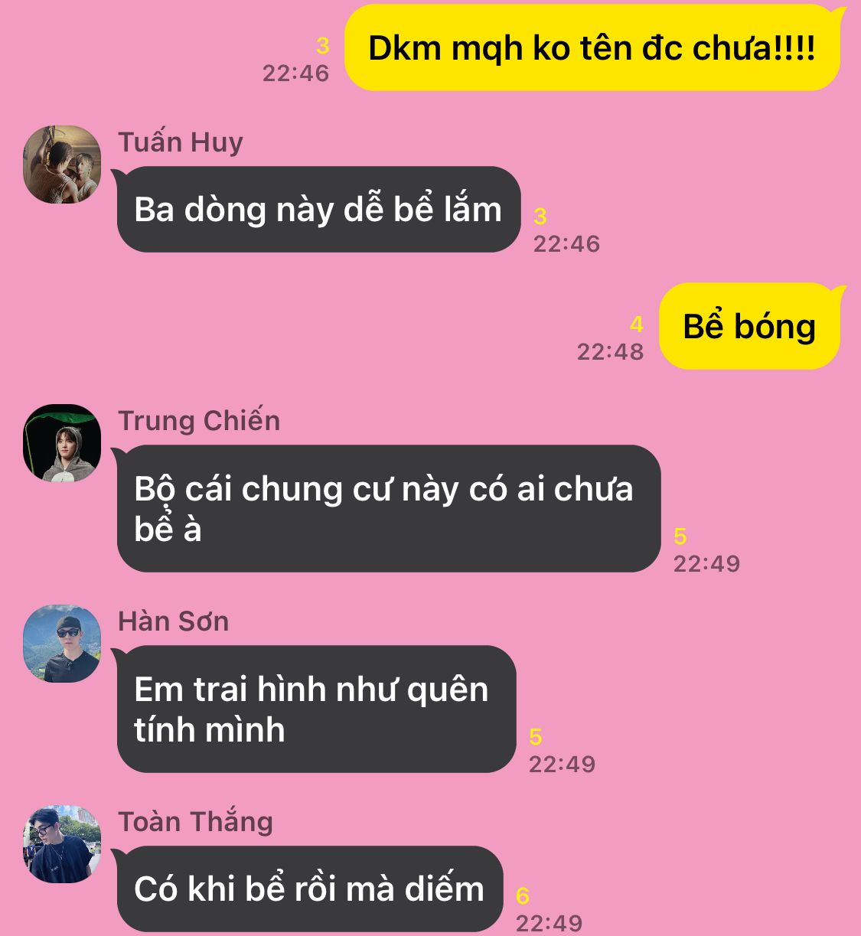Tap the "Bộ cái chung cư này" message

(x=387, y=508)
